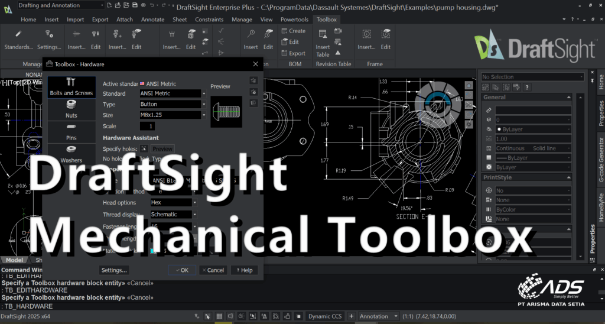Open the HomeByMe side tab

pyautogui.click(x=601, y=208)
